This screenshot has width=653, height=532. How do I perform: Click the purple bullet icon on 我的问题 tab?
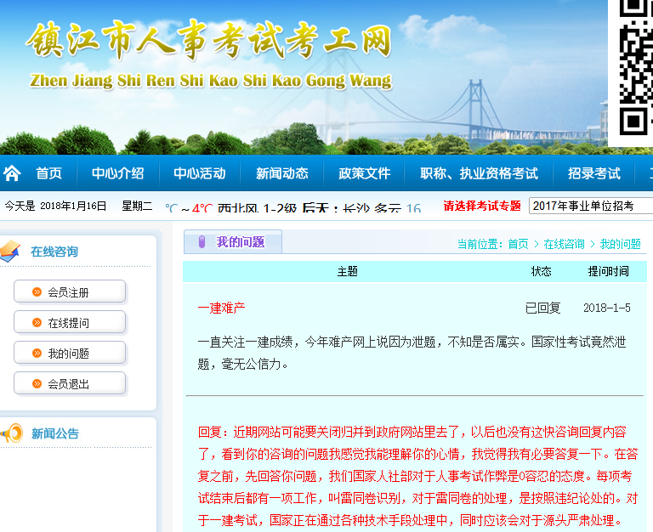click(202, 242)
